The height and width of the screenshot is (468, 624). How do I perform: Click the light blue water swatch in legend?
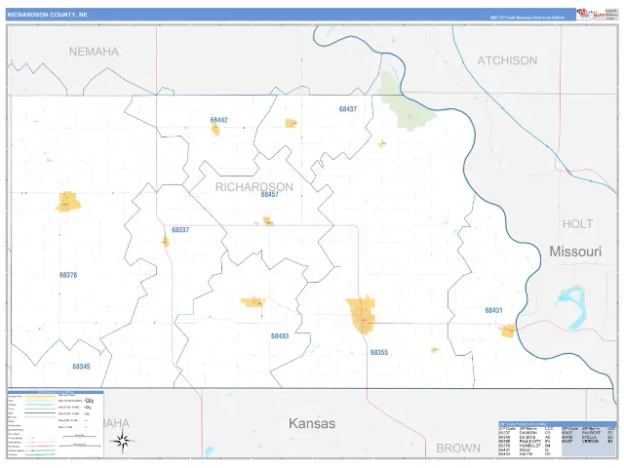click(x=39, y=405)
